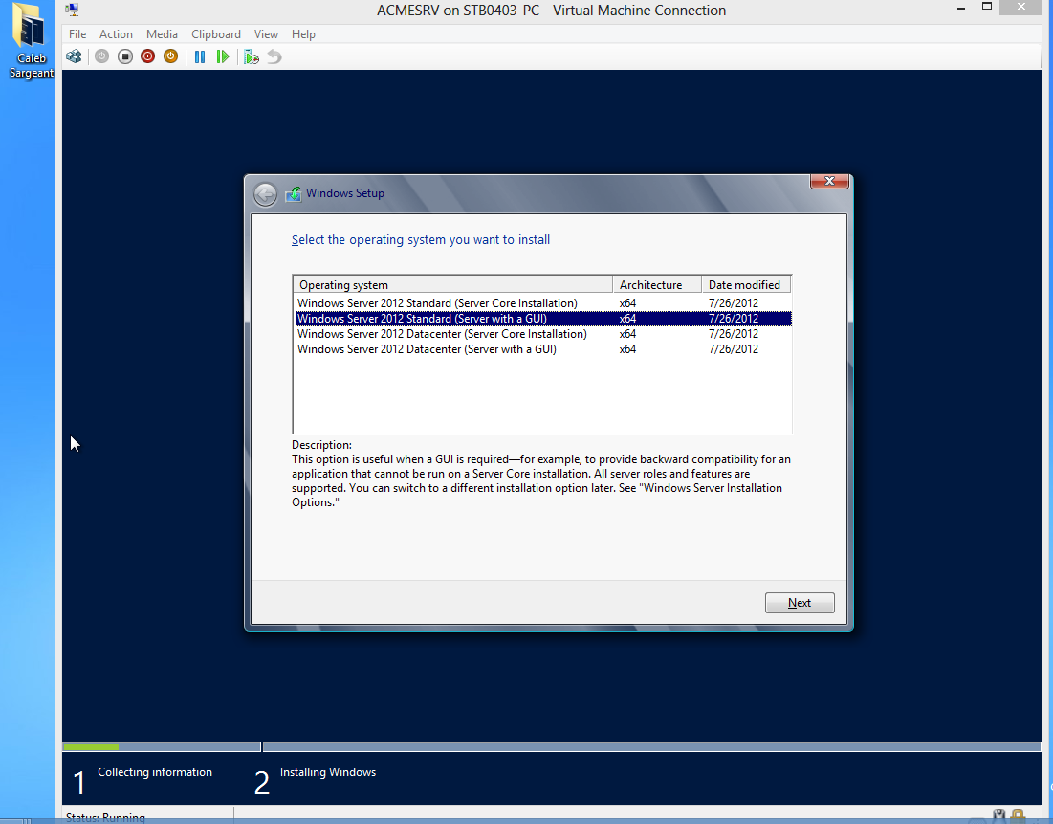Close the Windows Setup dialog
The width and height of the screenshot is (1053, 824).
coord(829,181)
